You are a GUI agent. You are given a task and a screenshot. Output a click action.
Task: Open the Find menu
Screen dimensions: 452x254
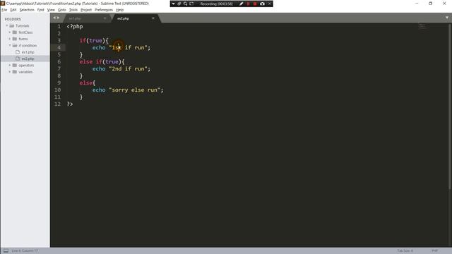(41, 10)
